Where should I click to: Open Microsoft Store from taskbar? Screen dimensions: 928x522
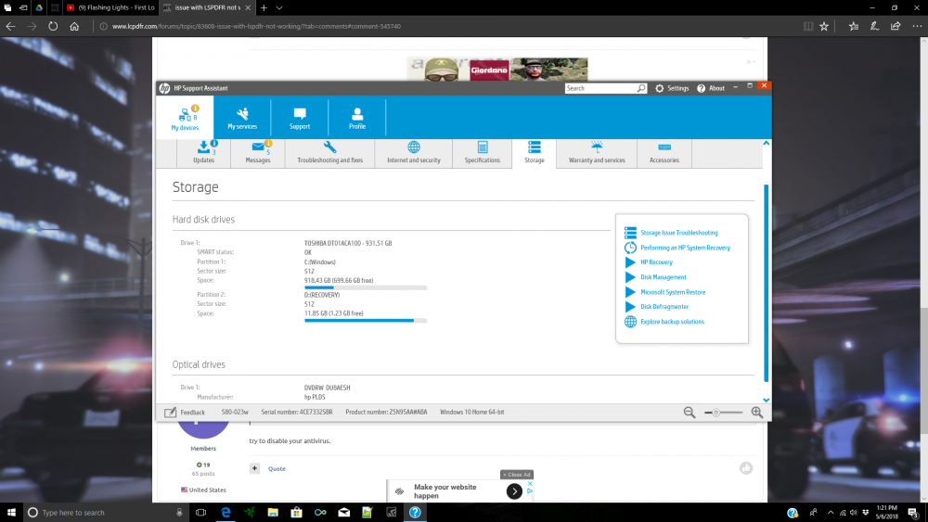297,512
